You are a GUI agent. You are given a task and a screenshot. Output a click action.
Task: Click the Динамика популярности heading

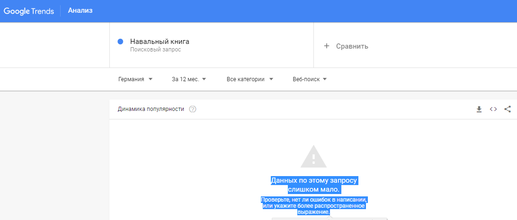point(151,109)
